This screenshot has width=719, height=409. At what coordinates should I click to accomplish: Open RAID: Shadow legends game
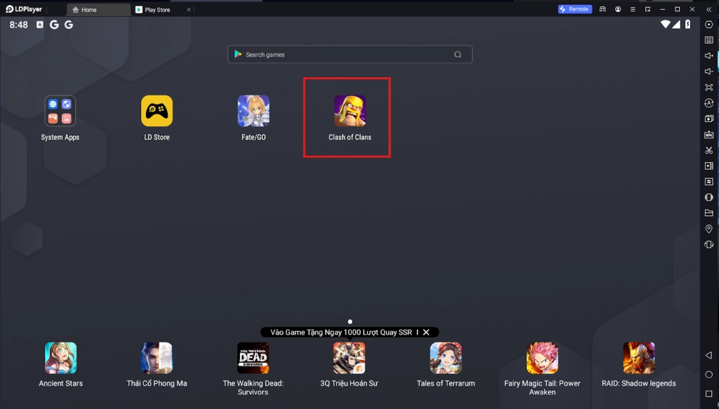coord(639,358)
